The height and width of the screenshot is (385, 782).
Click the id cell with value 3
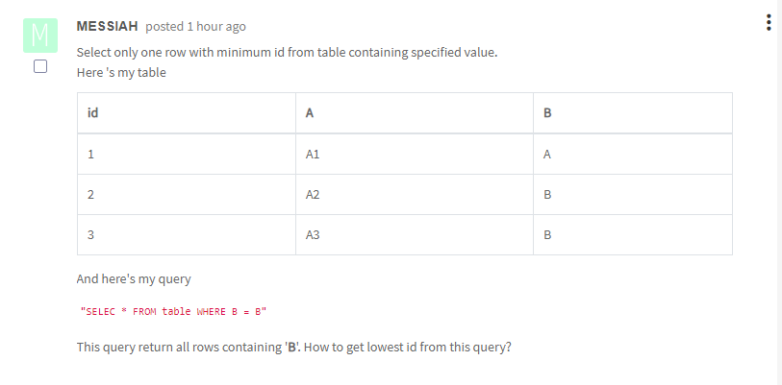187,234
